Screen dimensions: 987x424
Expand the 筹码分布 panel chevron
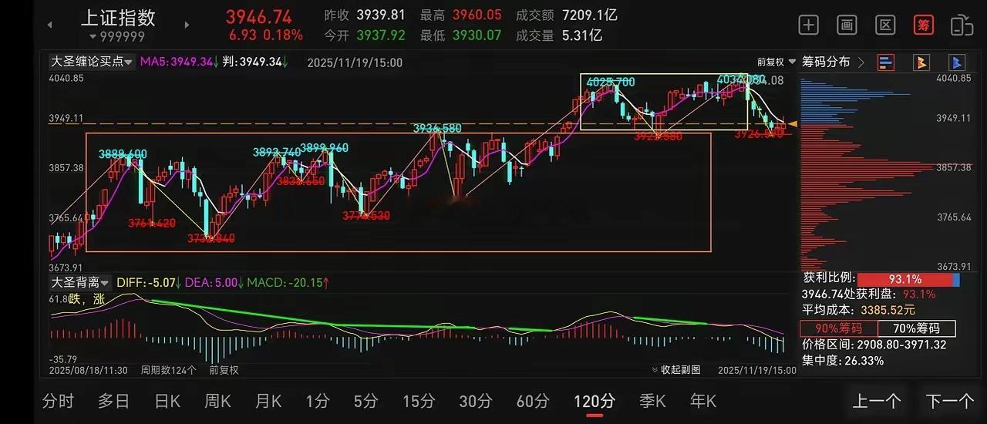click(x=861, y=62)
